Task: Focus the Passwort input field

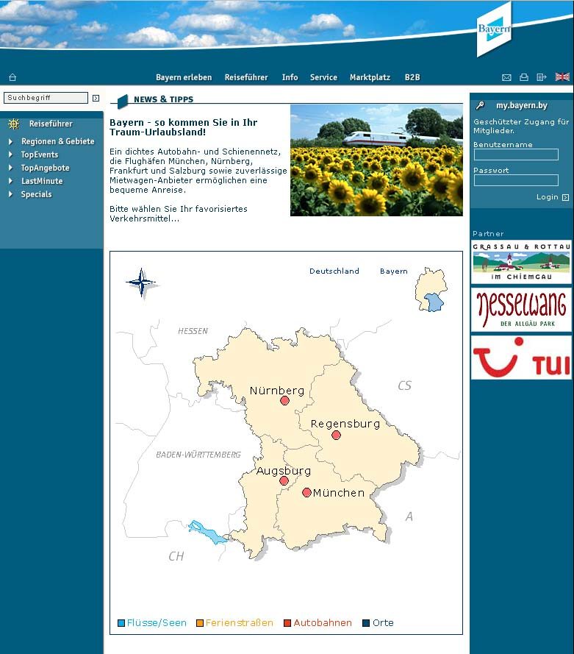Action: (x=516, y=180)
